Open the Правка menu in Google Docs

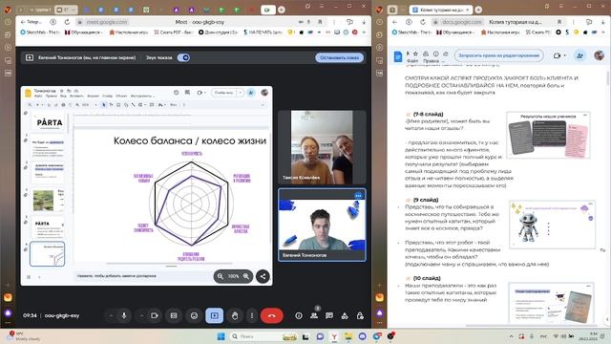pyautogui.click(x=431, y=61)
